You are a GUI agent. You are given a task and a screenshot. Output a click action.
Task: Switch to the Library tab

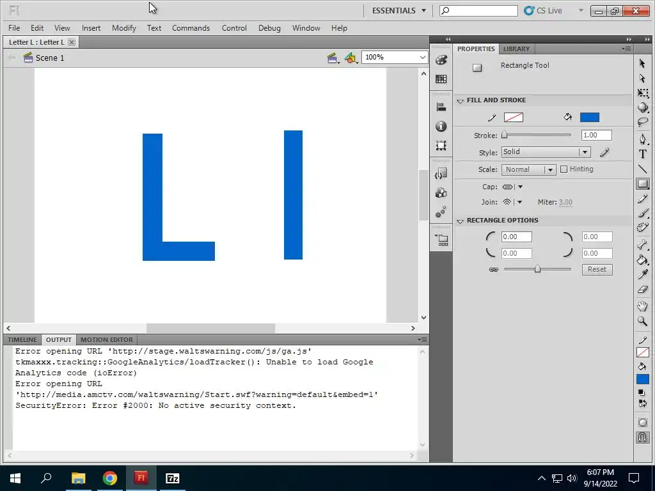tap(516, 49)
